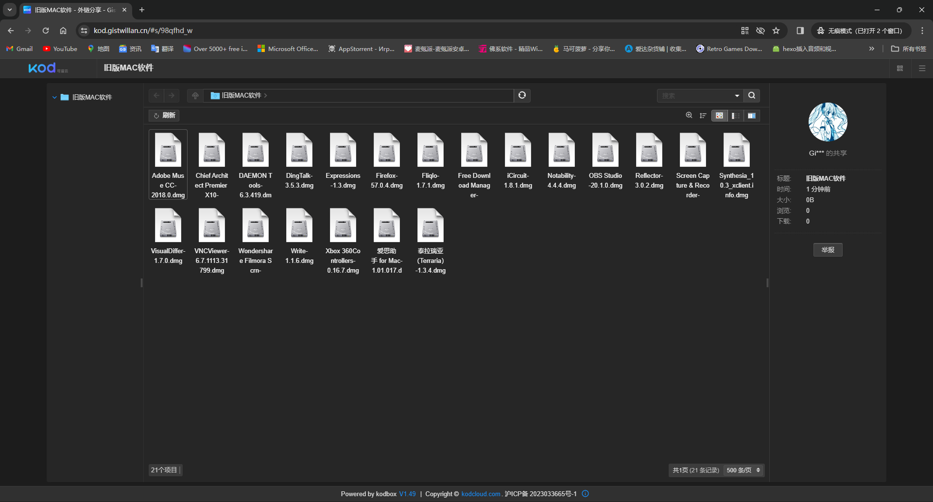This screenshot has width=933, height=502.
Task: Navigate forward in folder history
Action: [x=172, y=95]
